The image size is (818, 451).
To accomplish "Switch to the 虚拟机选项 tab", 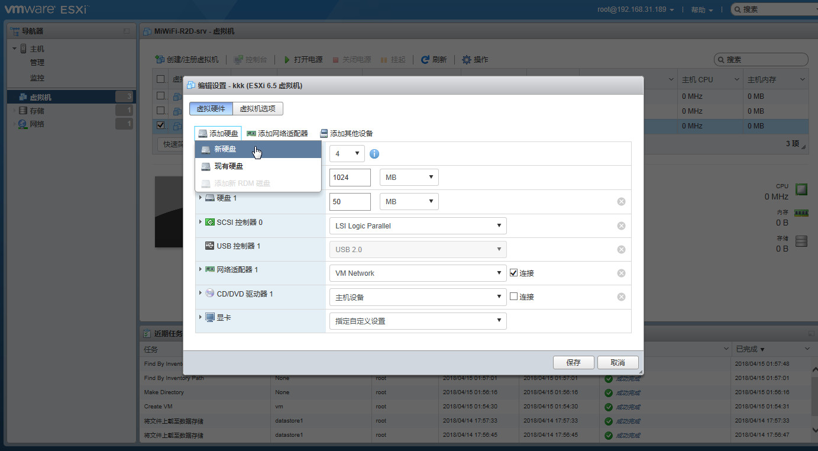I will (258, 109).
